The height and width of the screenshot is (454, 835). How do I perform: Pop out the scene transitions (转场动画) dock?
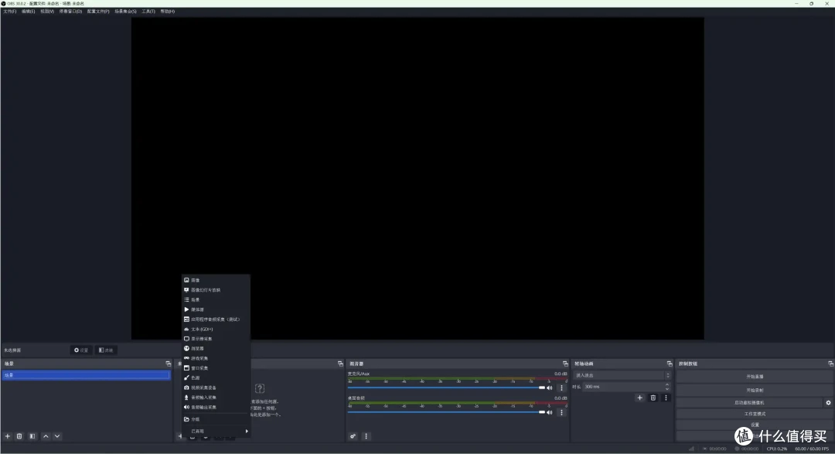pos(670,364)
